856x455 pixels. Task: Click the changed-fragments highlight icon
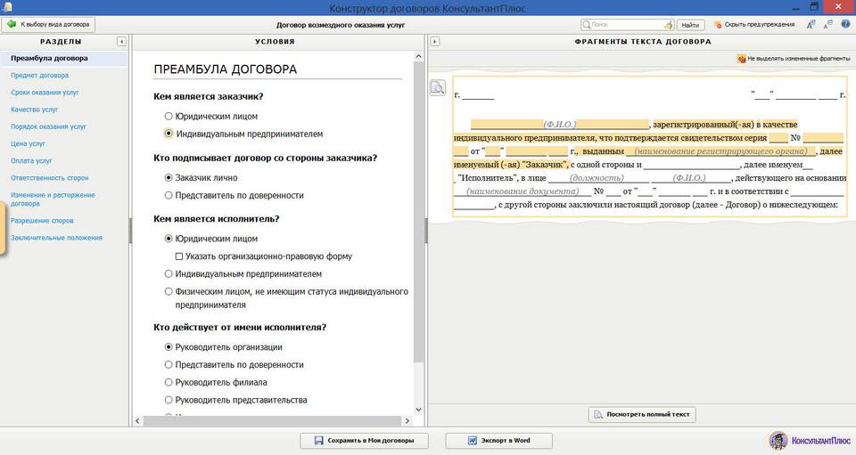point(741,58)
